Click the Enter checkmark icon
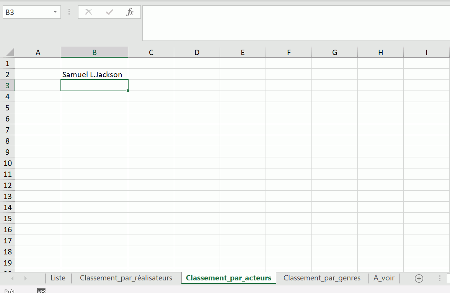450x293 pixels. coord(109,12)
